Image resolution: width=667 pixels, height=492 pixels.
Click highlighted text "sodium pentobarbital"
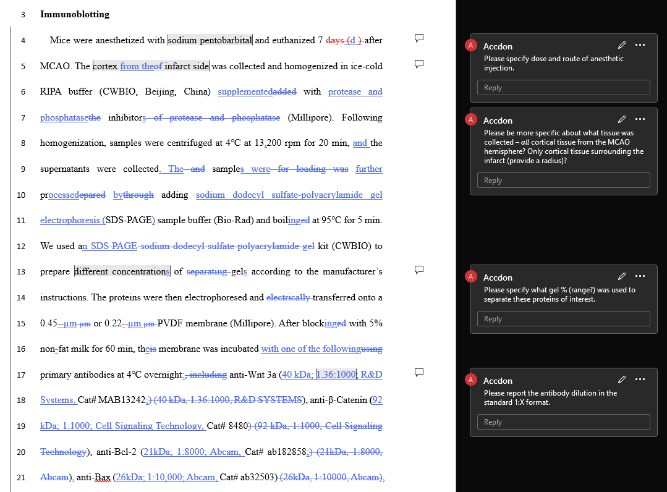[210, 41]
